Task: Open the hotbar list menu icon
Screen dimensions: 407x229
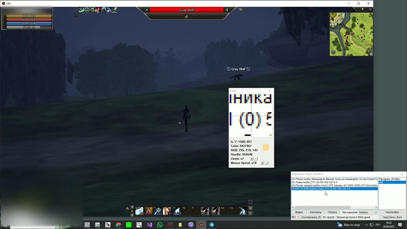Action: [x=250, y=208]
